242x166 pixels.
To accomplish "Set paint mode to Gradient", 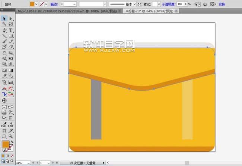I will click(7, 156).
